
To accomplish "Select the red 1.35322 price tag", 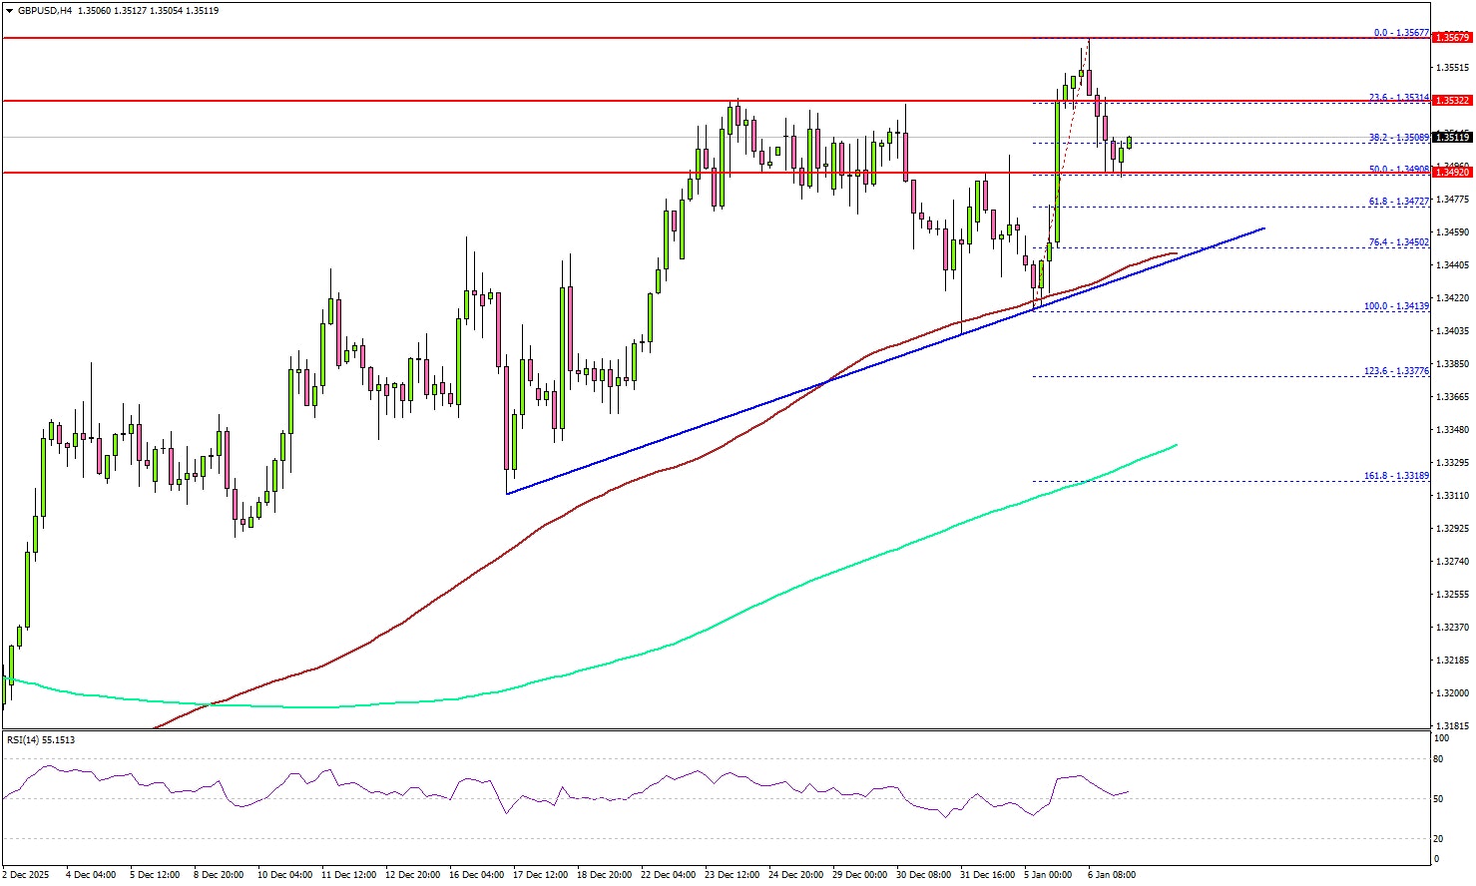I will tap(1451, 101).
